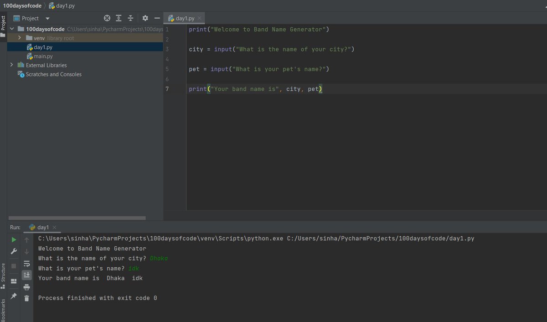Click the Expand All icon in Project panel
The width and height of the screenshot is (547, 322).
[x=119, y=18]
